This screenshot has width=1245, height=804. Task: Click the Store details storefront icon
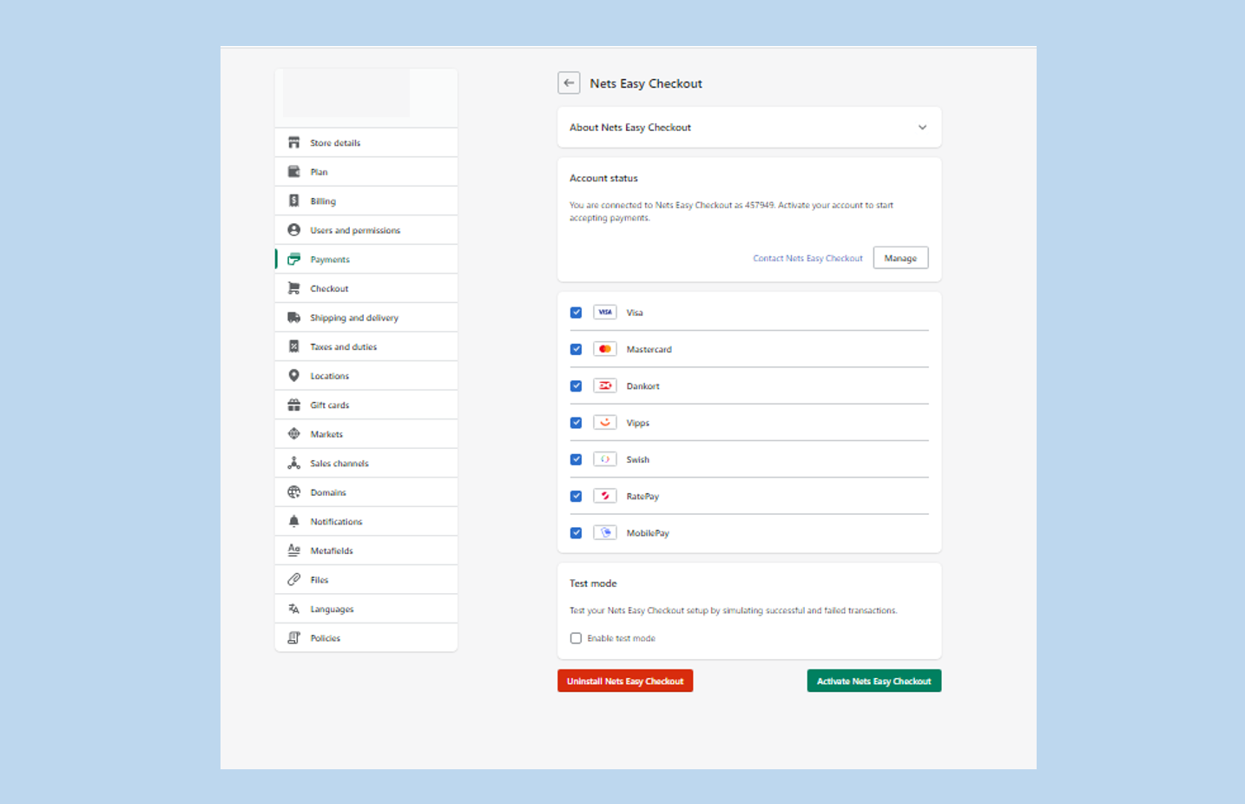click(x=294, y=142)
